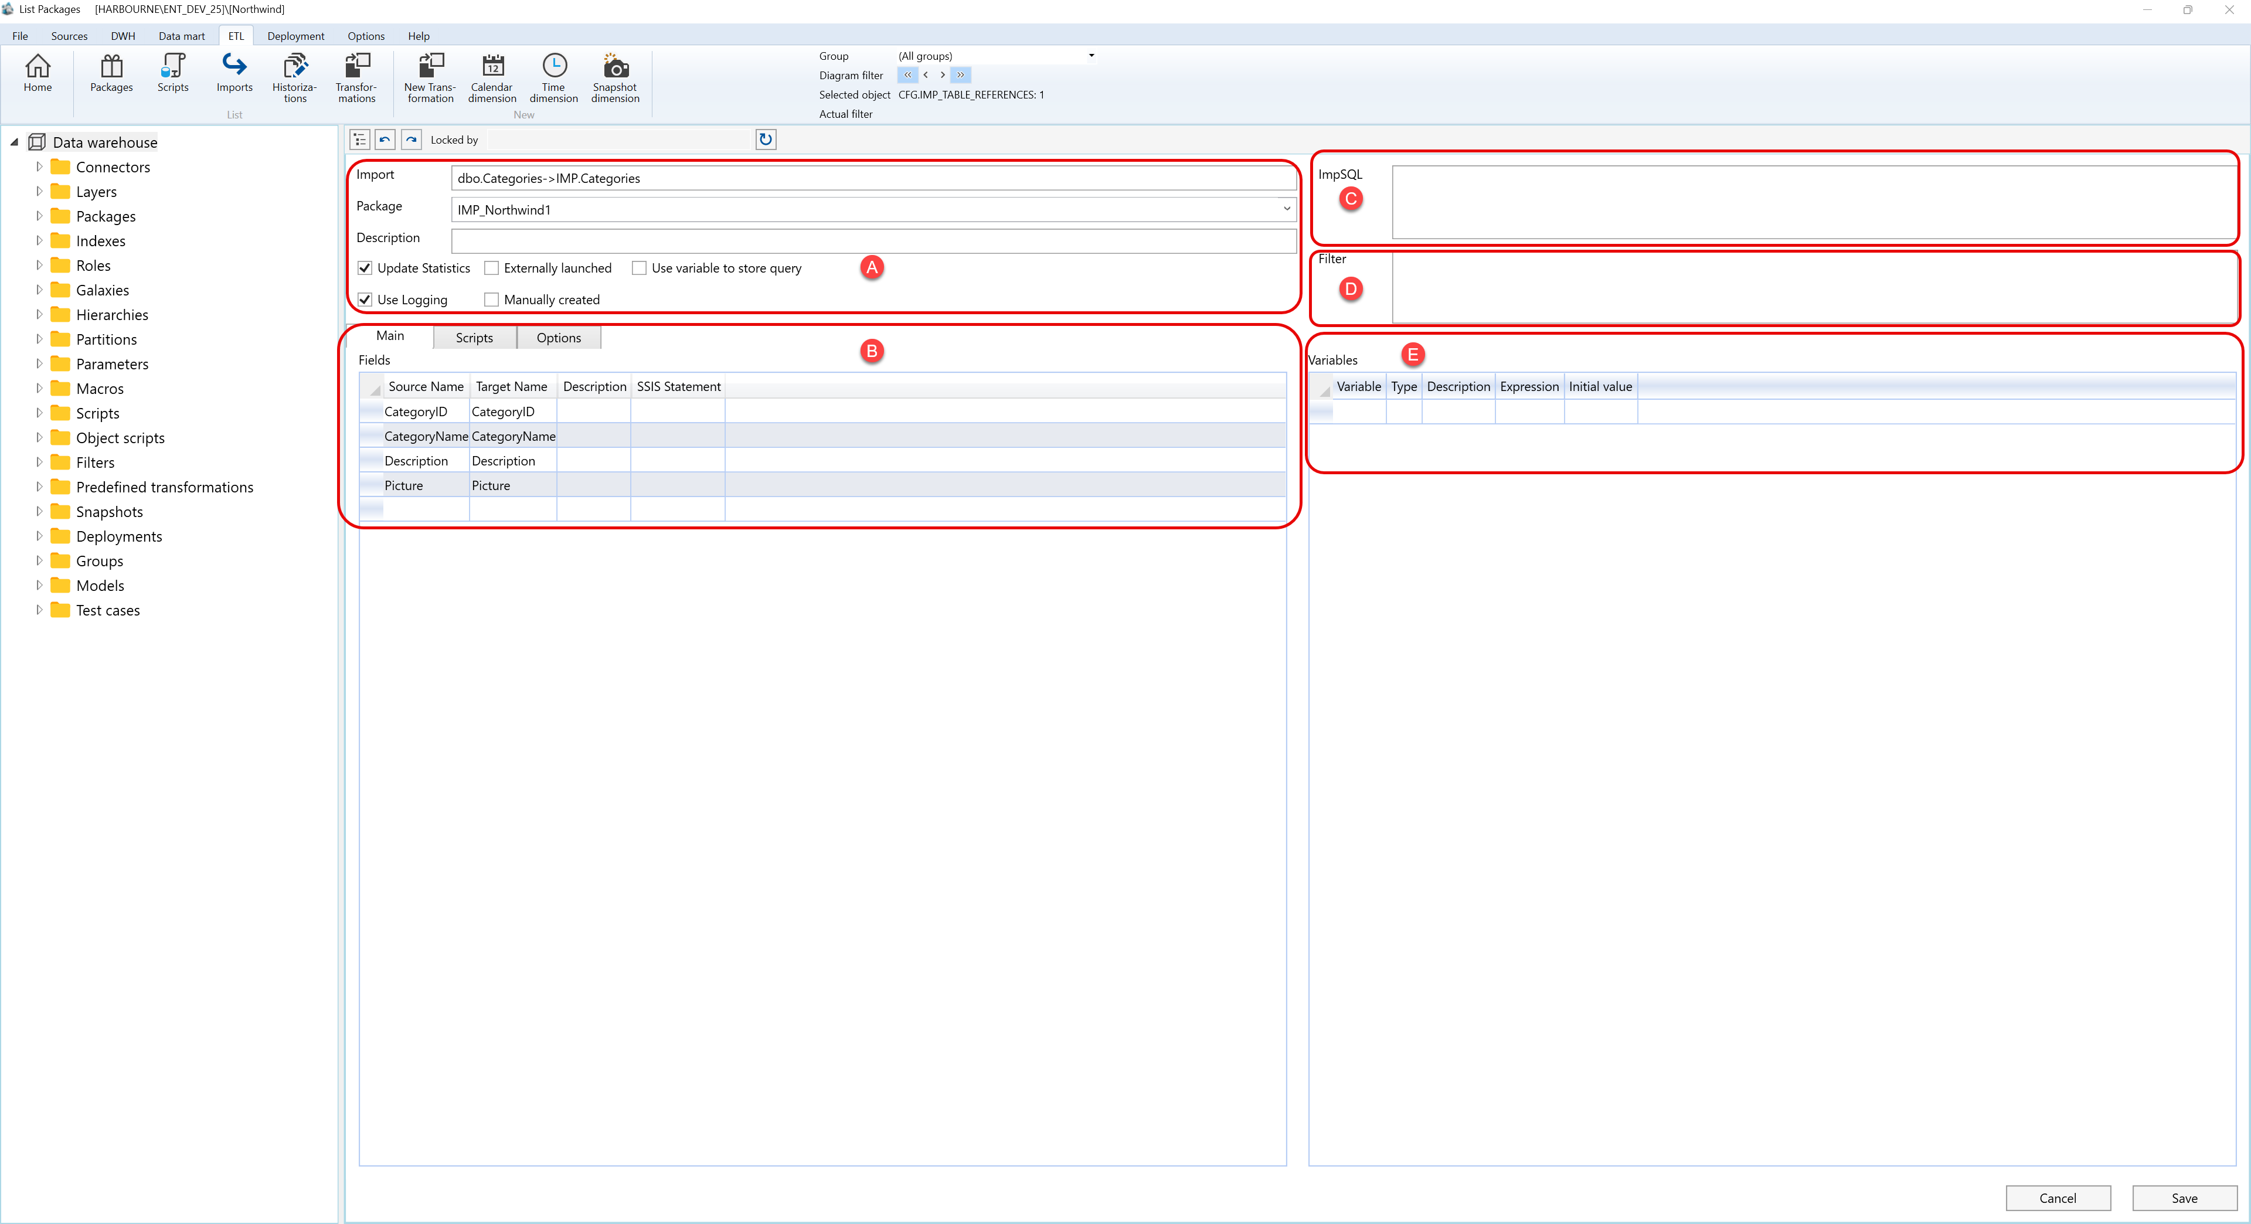Select the Object scripts tree item
The width and height of the screenshot is (2251, 1224).
[x=120, y=438]
